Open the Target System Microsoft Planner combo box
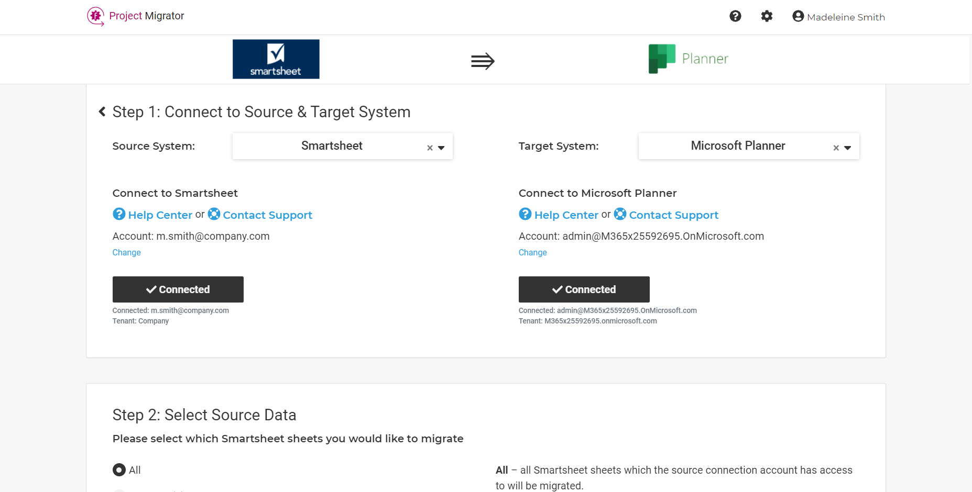The image size is (972, 492). click(x=749, y=146)
